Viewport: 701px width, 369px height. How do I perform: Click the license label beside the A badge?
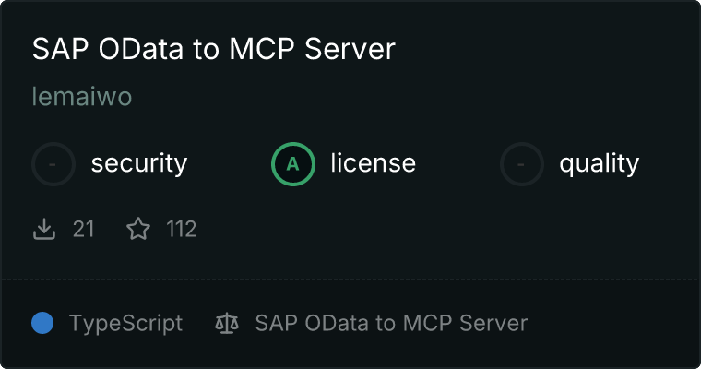tap(373, 164)
